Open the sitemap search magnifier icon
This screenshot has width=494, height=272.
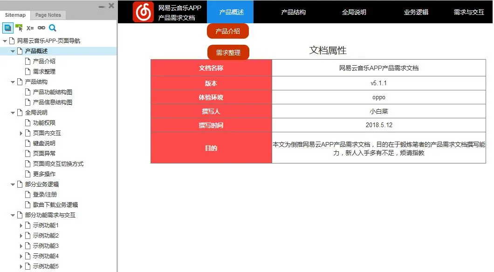53,28
